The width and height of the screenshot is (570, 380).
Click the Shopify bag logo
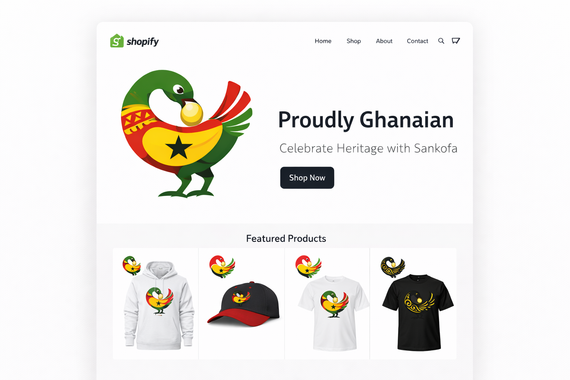[x=117, y=41]
